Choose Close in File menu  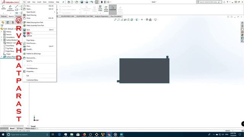(40, 18)
